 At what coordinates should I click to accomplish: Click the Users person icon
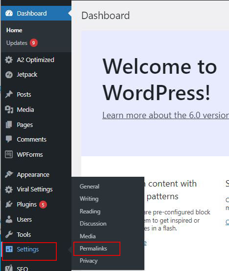click(9, 219)
